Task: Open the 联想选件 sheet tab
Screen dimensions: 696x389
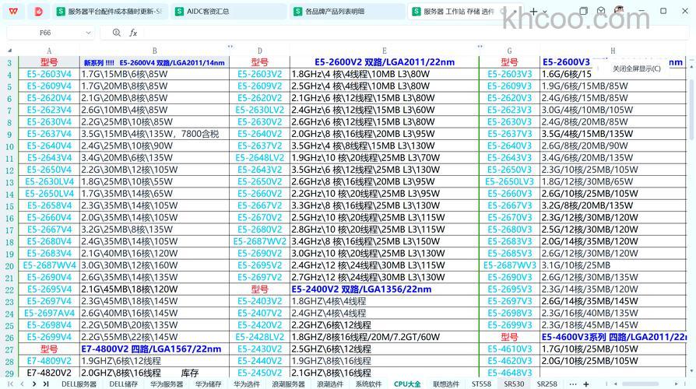Action: click(446, 384)
